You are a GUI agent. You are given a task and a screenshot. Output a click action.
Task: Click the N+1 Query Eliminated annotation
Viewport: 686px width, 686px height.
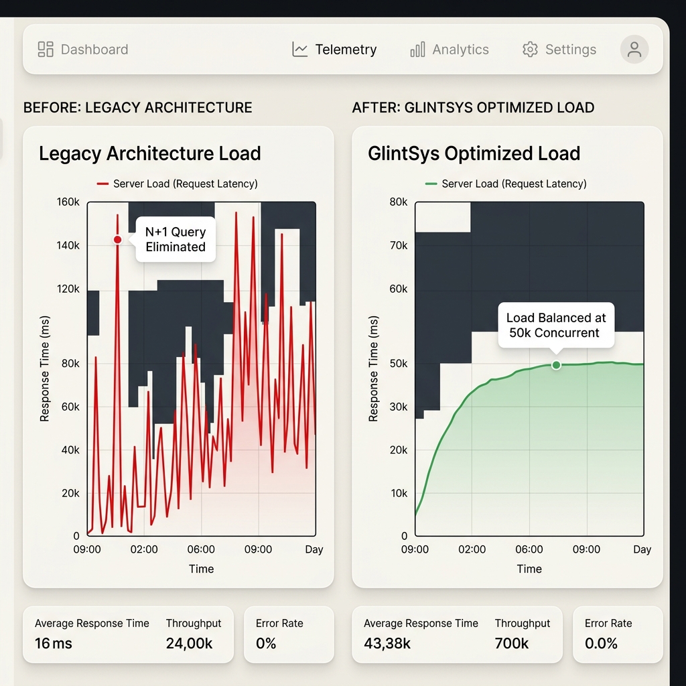tap(175, 239)
